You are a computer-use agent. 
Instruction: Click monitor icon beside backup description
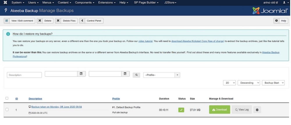pyautogui.click(x=30, y=107)
